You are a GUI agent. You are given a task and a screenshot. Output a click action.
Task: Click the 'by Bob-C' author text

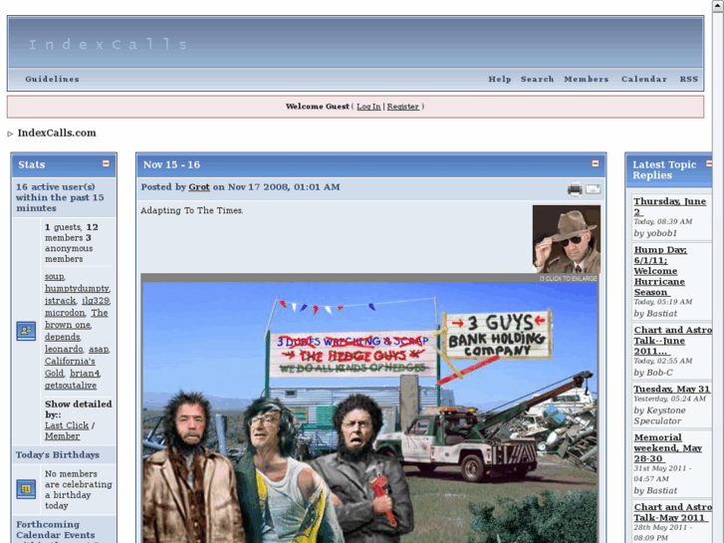point(653,373)
